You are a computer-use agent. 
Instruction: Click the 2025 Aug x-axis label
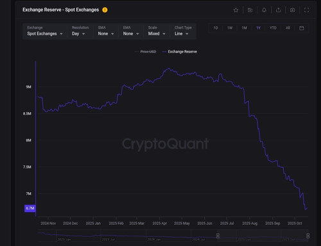click(250, 224)
